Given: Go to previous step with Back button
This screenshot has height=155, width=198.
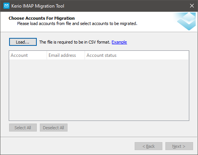Looking at the screenshot, I should point(148,146).
